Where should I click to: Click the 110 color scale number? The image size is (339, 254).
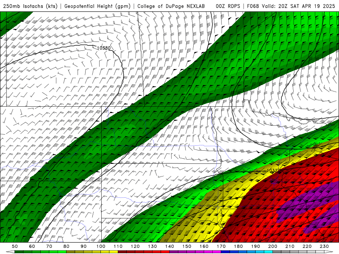point(118,246)
